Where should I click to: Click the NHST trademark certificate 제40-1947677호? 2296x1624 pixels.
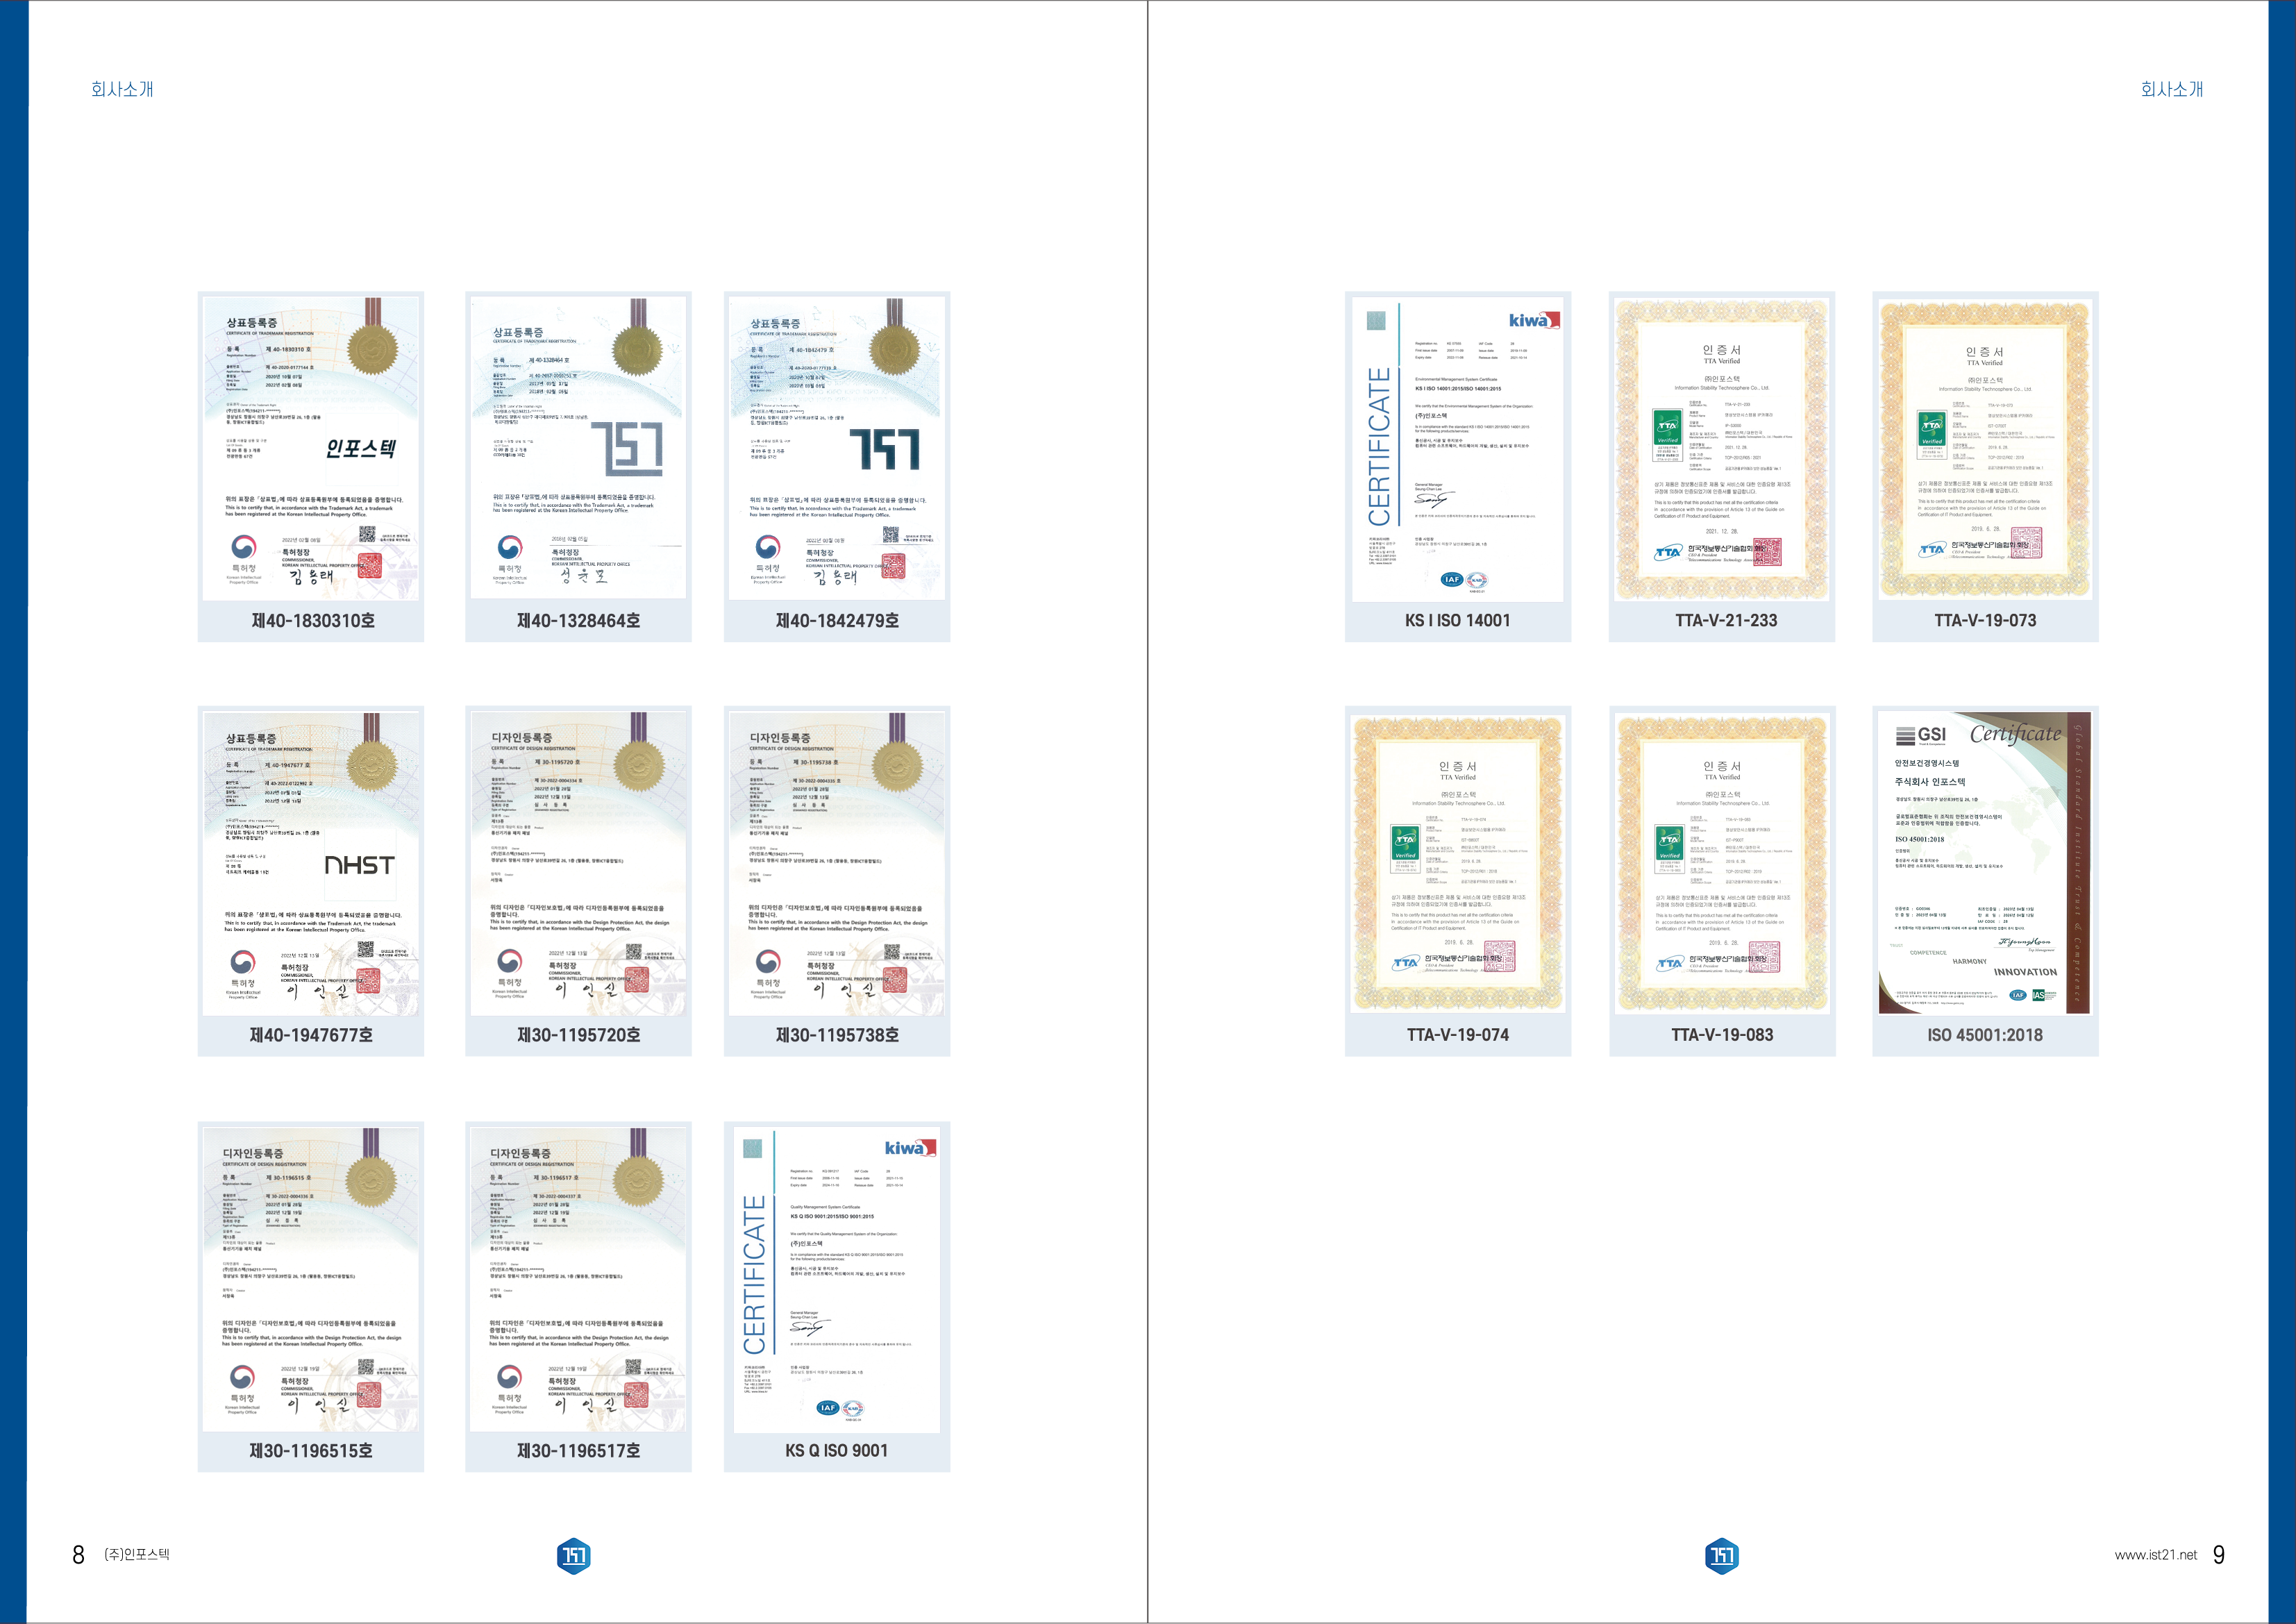pos(311,863)
